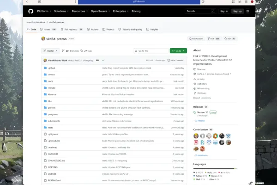
Task: Open the GitHub home logo
Action: click(x=31, y=11)
